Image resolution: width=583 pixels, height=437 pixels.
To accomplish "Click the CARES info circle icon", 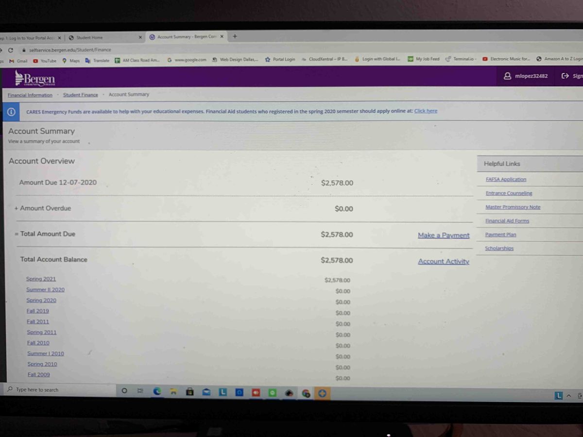I will (x=11, y=112).
